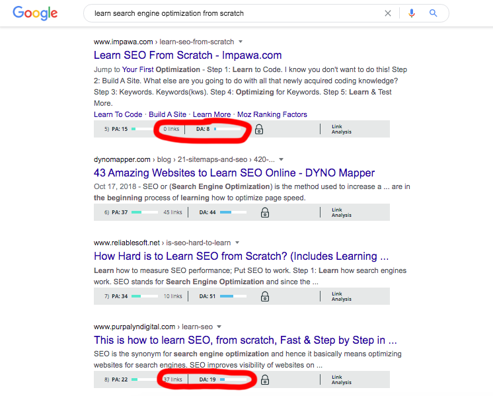Click the '10 links' count on reliablesoft row
493x396 pixels.
click(x=172, y=296)
